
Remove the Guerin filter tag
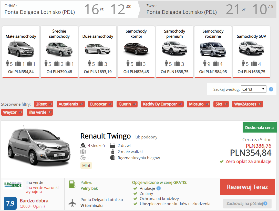pyautogui.click(x=135, y=104)
